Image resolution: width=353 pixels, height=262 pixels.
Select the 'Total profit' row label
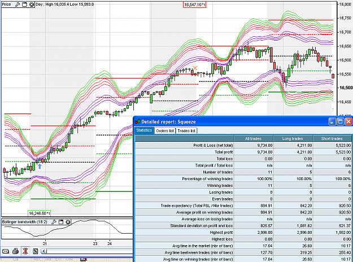(224, 152)
